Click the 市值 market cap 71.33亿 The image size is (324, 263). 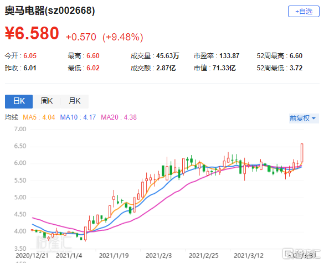pyautogui.click(x=224, y=68)
